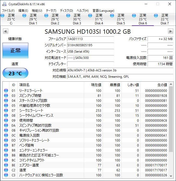Switch to the C: drive tab

point(11,19)
